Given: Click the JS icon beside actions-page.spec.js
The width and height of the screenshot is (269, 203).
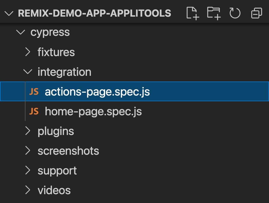Looking at the screenshot, I should pos(34,92).
